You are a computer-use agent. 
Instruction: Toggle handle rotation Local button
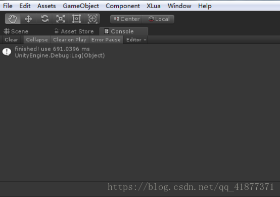(x=158, y=19)
